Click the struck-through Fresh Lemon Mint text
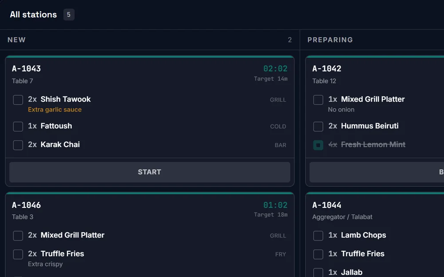This screenshot has width=444, height=277. [373, 144]
